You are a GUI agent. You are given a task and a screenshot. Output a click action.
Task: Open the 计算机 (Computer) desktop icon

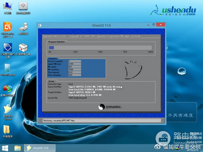[x=7, y=7]
